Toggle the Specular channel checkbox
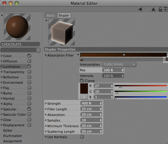This screenshot has width=168, height=144. point(29,109)
